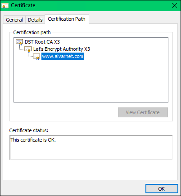This screenshot has height=196, width=181.
Task: Click the DST Root CA X3 certificate icon
Action: tap(19, 42)
